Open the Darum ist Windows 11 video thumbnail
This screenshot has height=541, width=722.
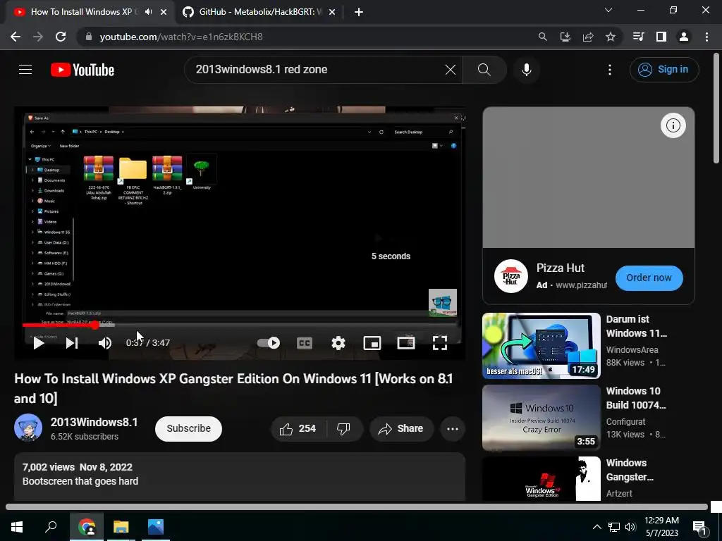coord(541,346)
